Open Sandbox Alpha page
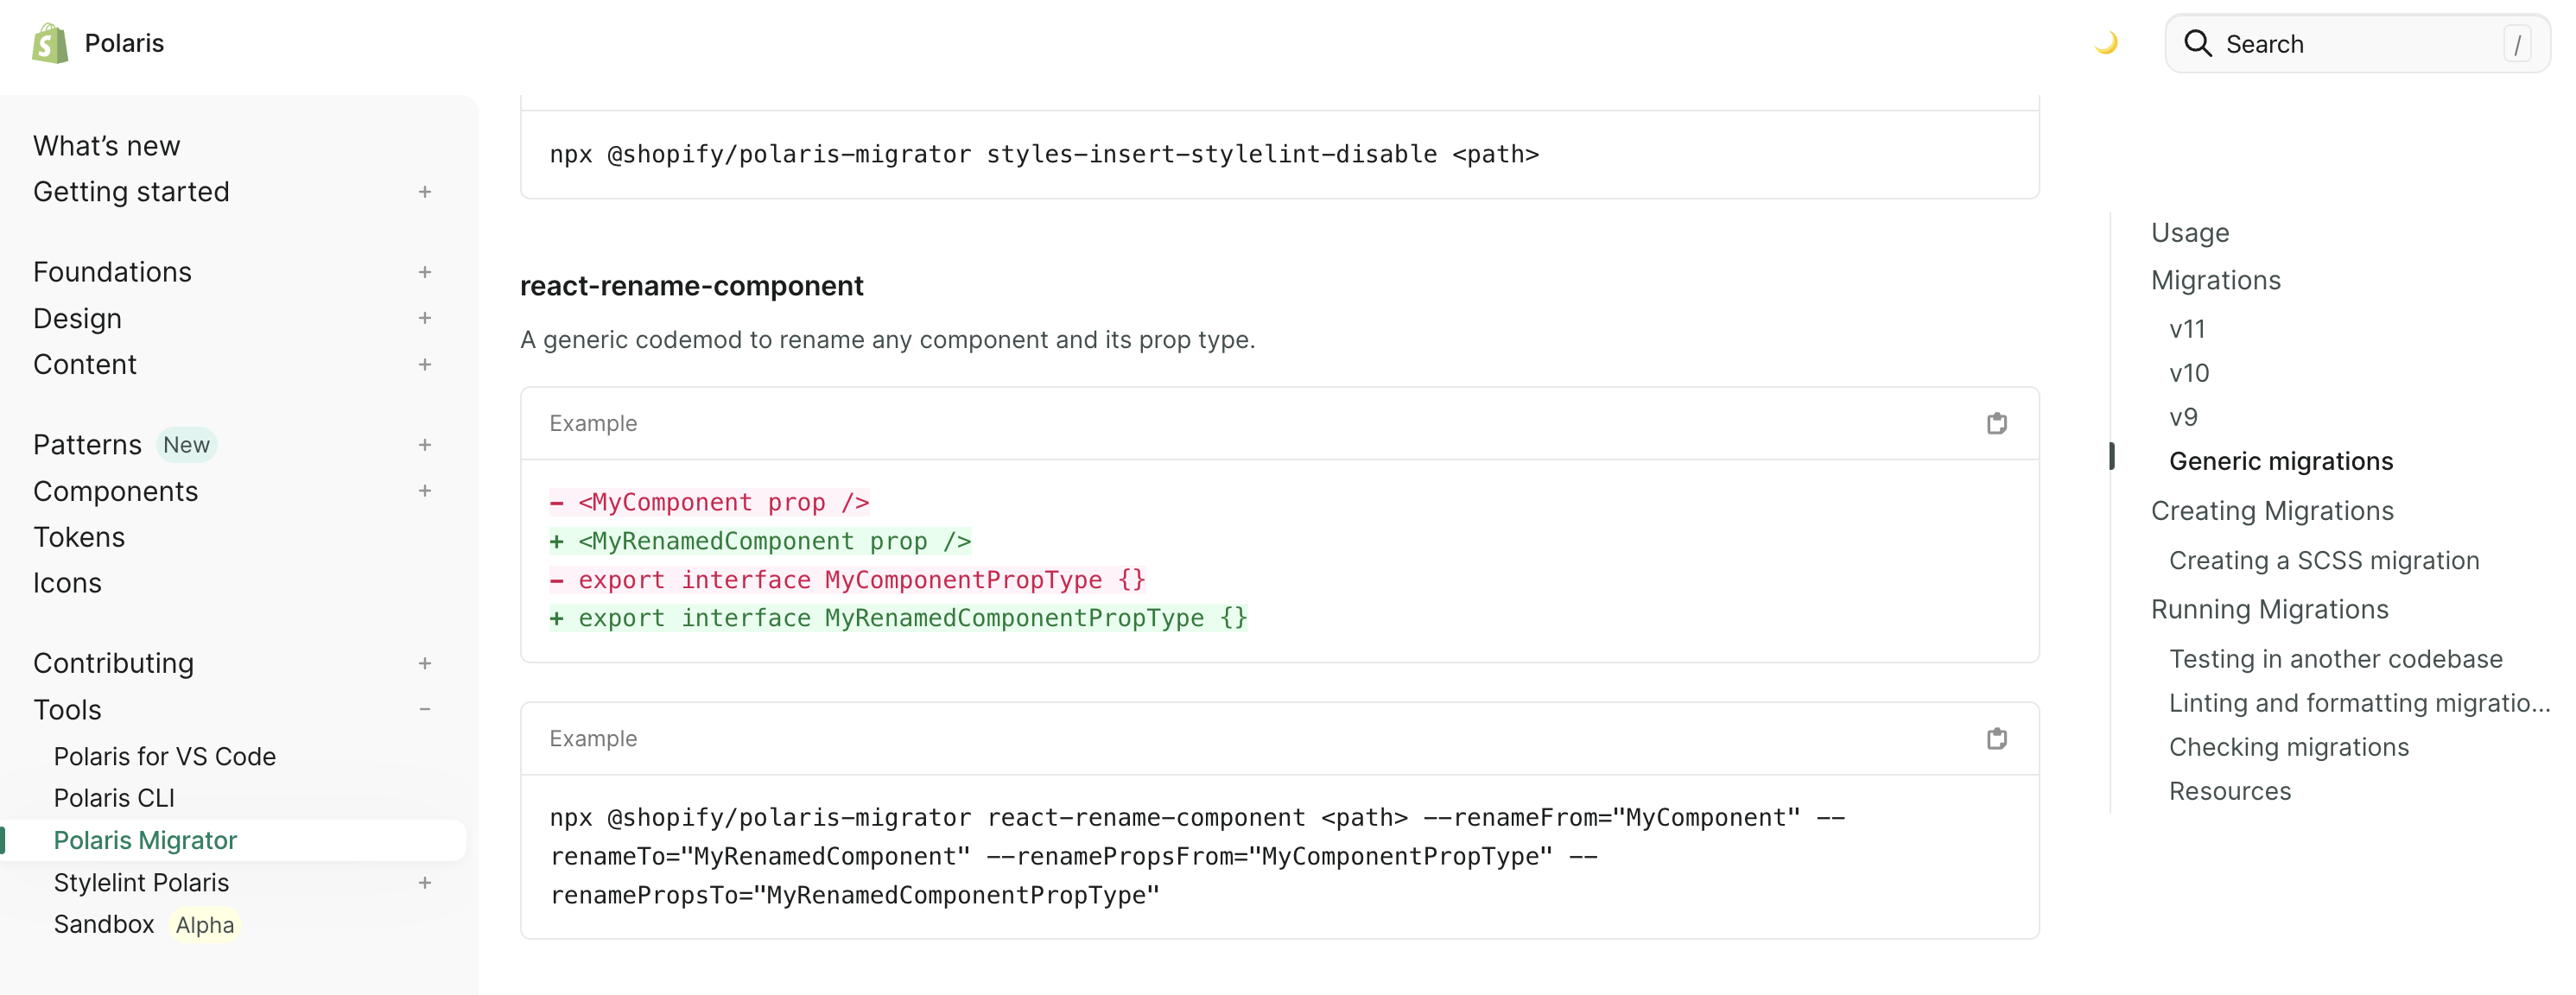Viewport: 2576px width, 995px height. [104, 924]
